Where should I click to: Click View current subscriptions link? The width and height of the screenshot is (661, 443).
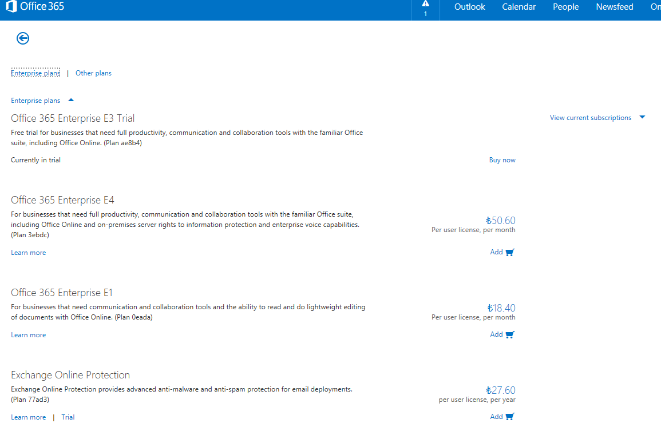pos(590,118)
